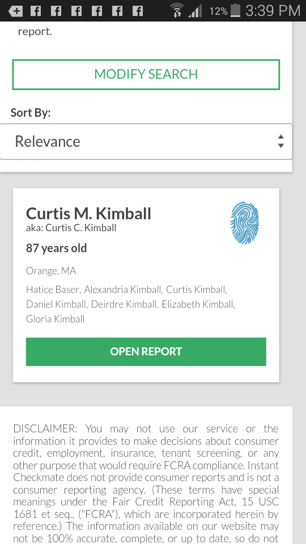Tap the third Facebook notification icon
The image size is (306, 544).
76,11
